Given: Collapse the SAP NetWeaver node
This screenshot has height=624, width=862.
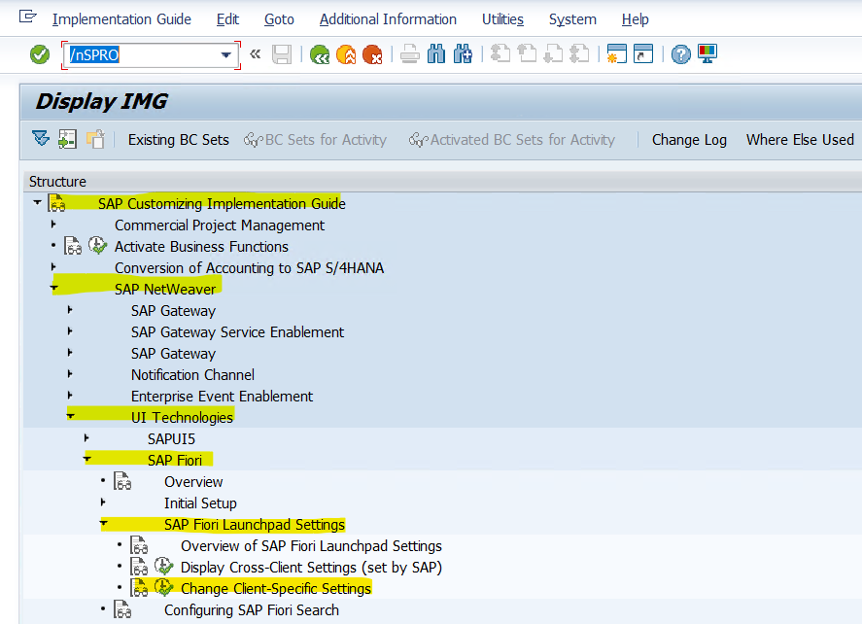Looking at the screenshot, I should (54, 289).
